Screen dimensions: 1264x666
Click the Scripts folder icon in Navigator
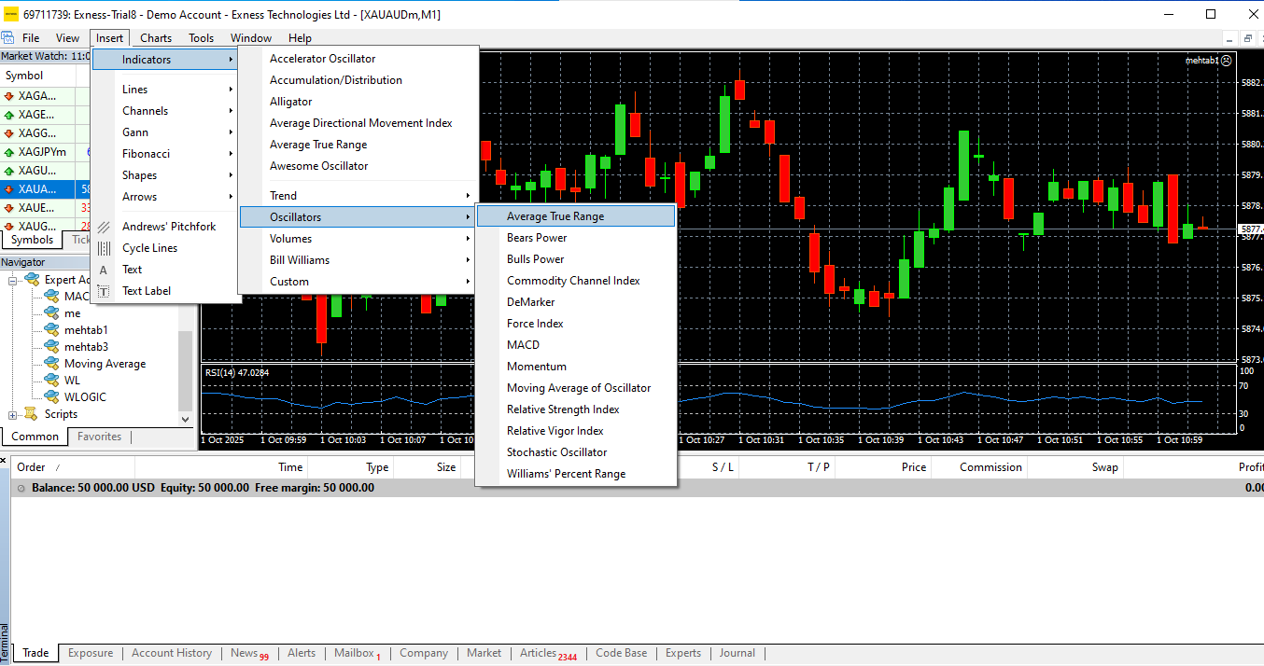[x=31, y=414]
